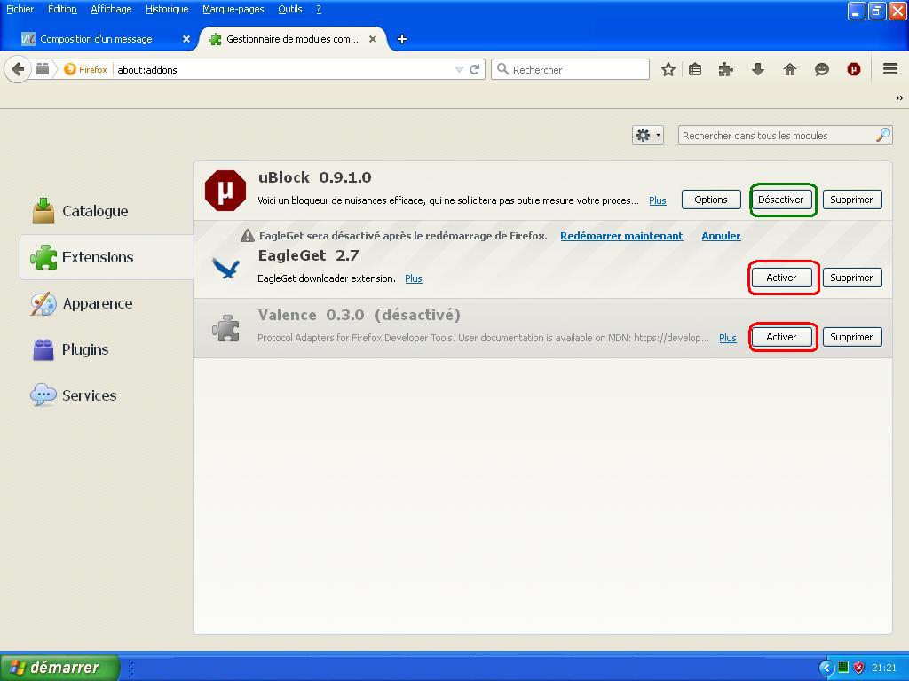
Task: Expand hidden system tray icons arrow
Action: pos(826,668)
